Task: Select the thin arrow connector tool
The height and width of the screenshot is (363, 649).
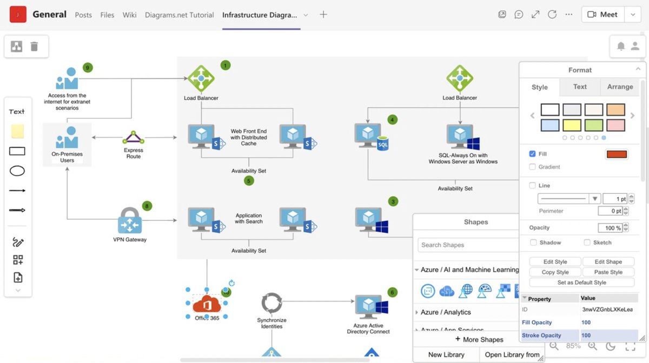Action: [17, 191]
